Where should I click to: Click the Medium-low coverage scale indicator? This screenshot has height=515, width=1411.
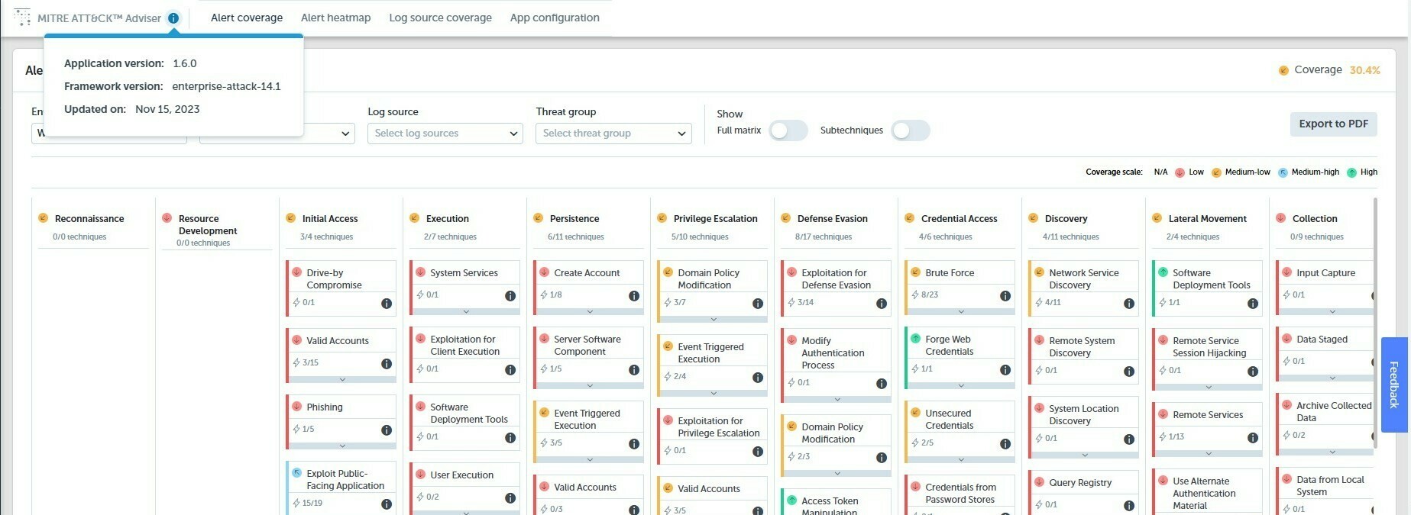pyautogui.click(x=1241, y=172)
